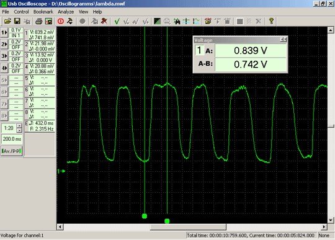Click the green checkmark toolbar icon
Image resolution: width=335 pixels, height=240 pixels.
[x=117, y=21]
